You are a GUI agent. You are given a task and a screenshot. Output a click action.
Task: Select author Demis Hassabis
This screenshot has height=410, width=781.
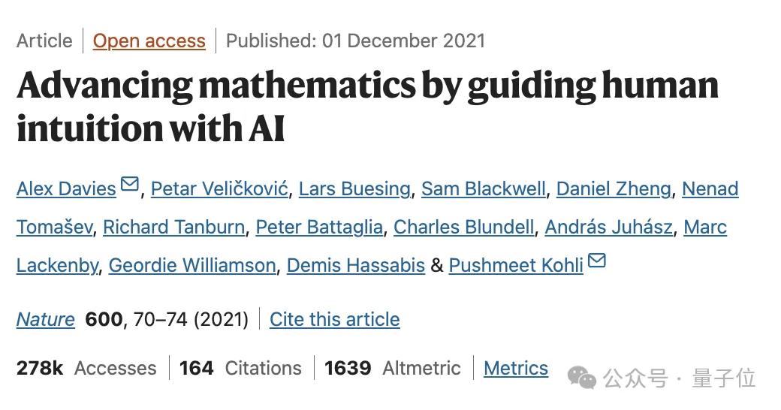click(x=356, y=266)
